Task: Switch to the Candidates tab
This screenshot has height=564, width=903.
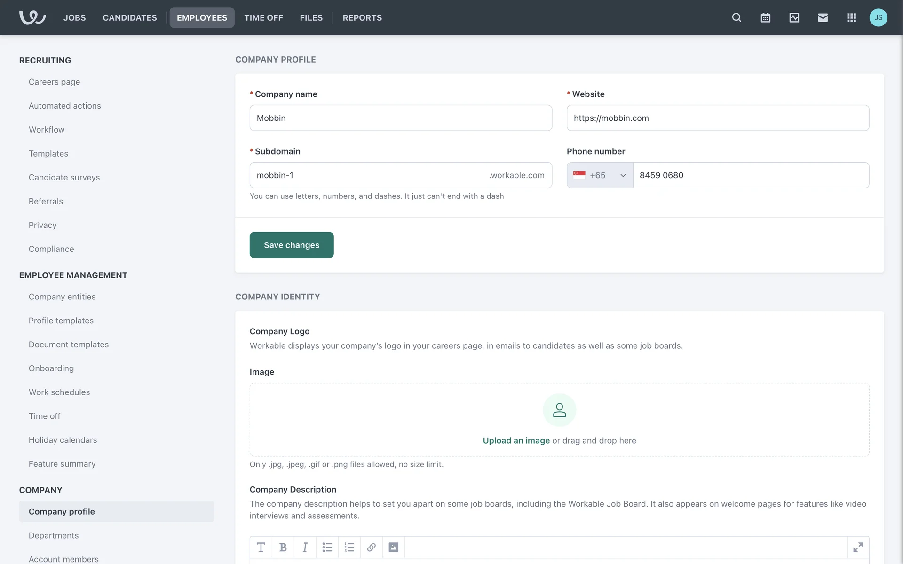Action: (x=130, y=17)
